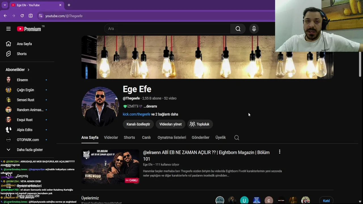This screenshot has width=363, height=204.
Task: Show ve 2 bağlantı daha links
Action: tap(164, 114)
